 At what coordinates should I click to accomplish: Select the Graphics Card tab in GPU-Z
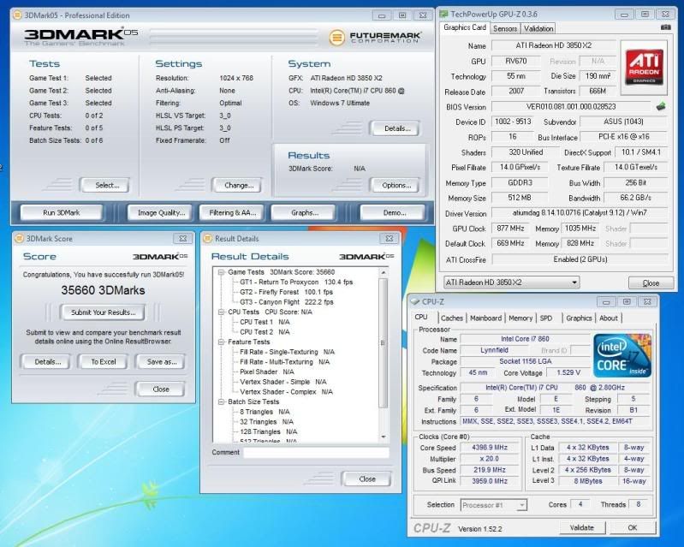point(465,27)
